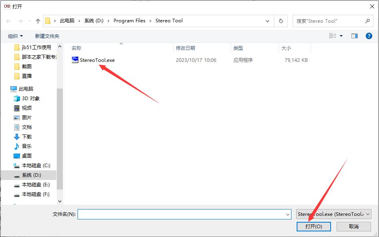Select 此电脑 in the address path
Image resolution: width=379 pixels, height=237 pixels.
67,21
